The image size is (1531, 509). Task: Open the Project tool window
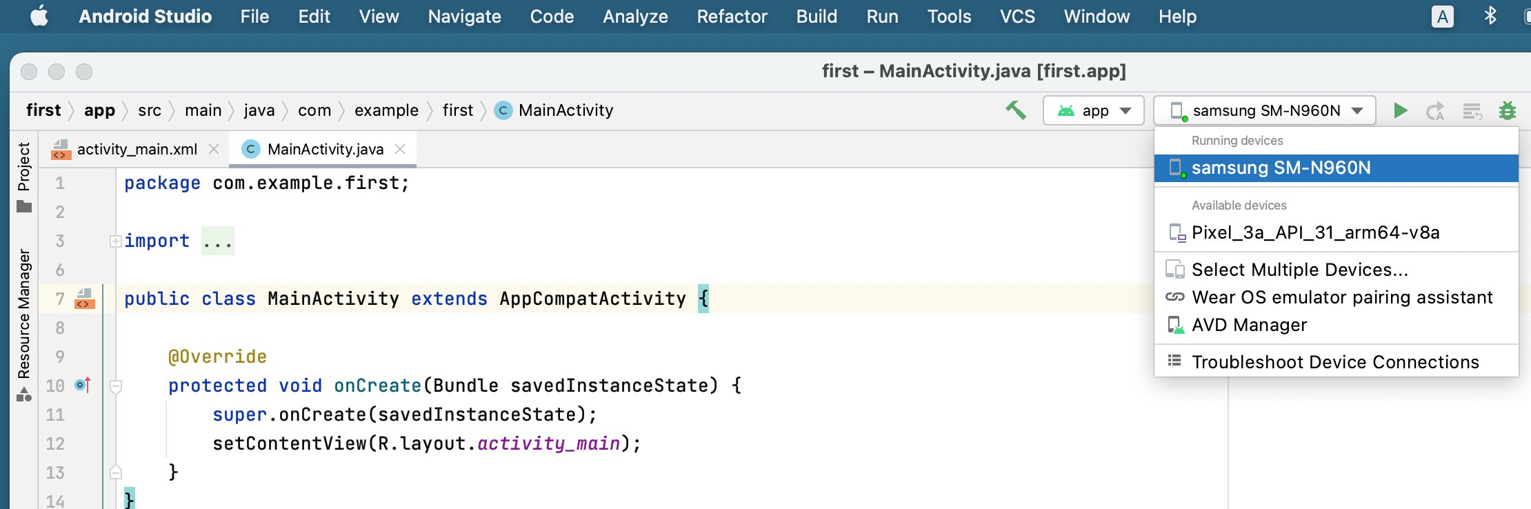[24, 177]
